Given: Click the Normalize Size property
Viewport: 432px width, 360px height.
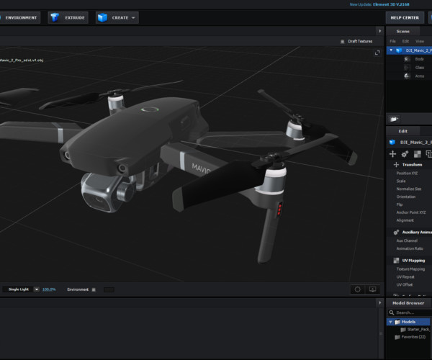Looking at the screenshot, I should tap(409, 189).
